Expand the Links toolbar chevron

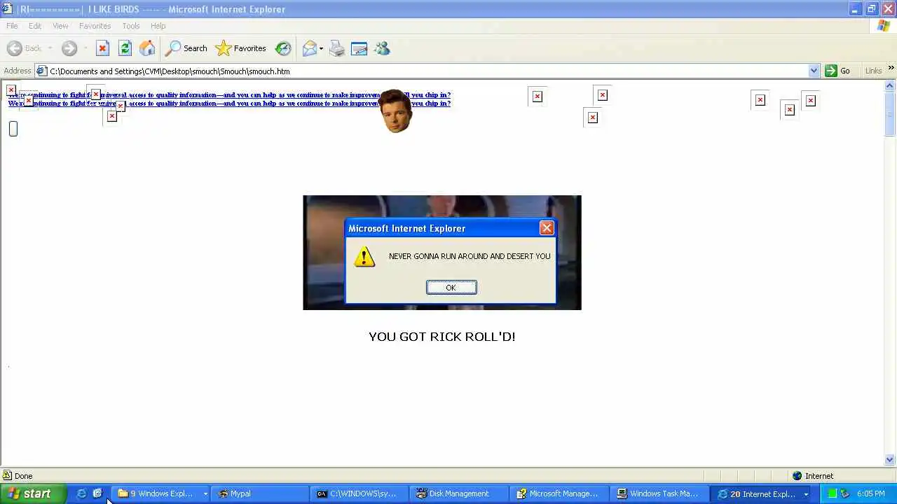point(891,68)
